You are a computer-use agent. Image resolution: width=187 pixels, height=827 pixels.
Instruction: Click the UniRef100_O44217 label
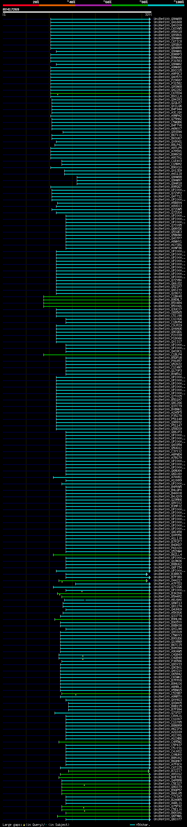[x=168, y=581]
